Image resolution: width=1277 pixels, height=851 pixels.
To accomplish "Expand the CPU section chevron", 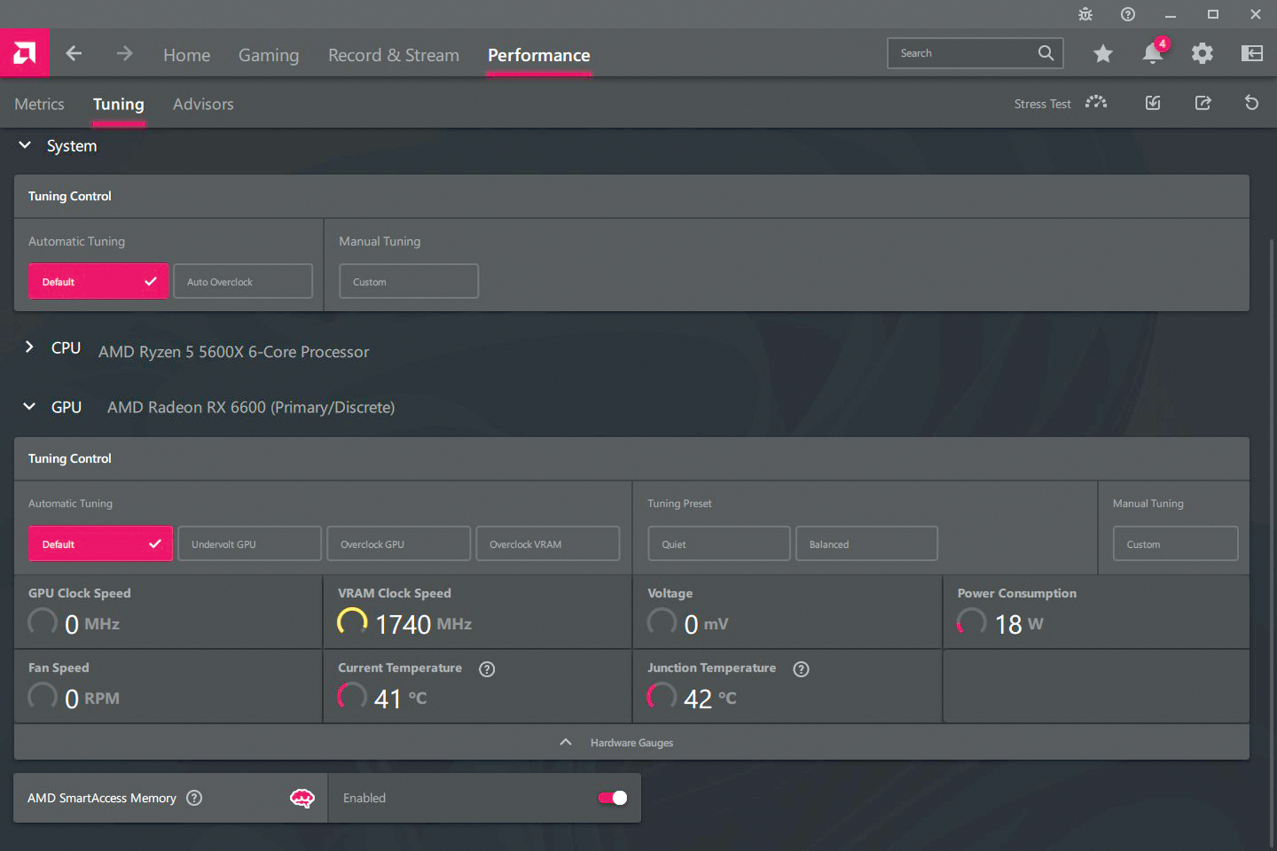I will coord(29,347).
